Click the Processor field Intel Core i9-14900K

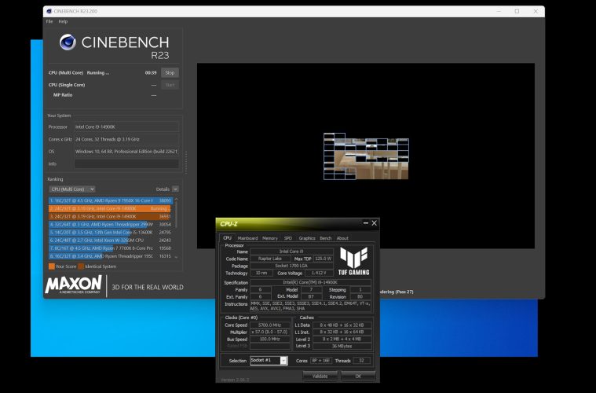click(x=126, y=127)
